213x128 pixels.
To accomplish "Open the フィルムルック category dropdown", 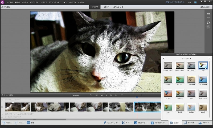I will click(x=186, y=58).
